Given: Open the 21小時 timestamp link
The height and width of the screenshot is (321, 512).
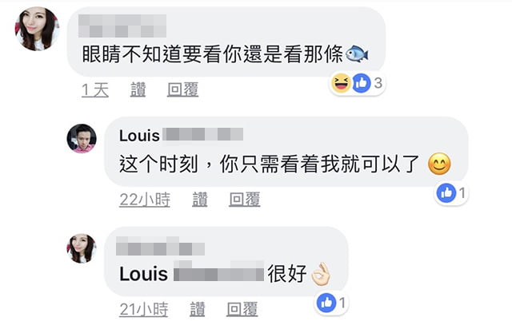Looking at the screenshot, I should coord(144,309).
